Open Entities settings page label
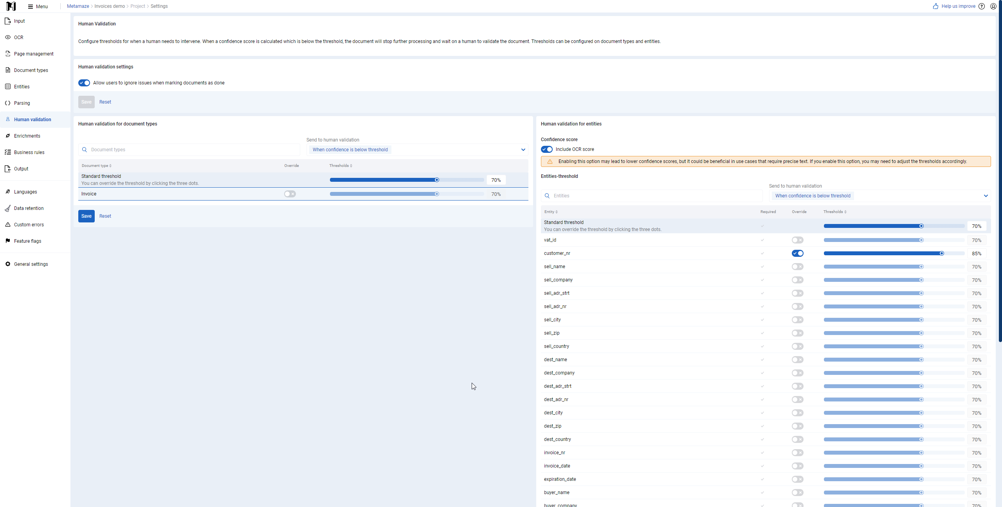The height and width of the screenshot is (507, 1002). 22,87
